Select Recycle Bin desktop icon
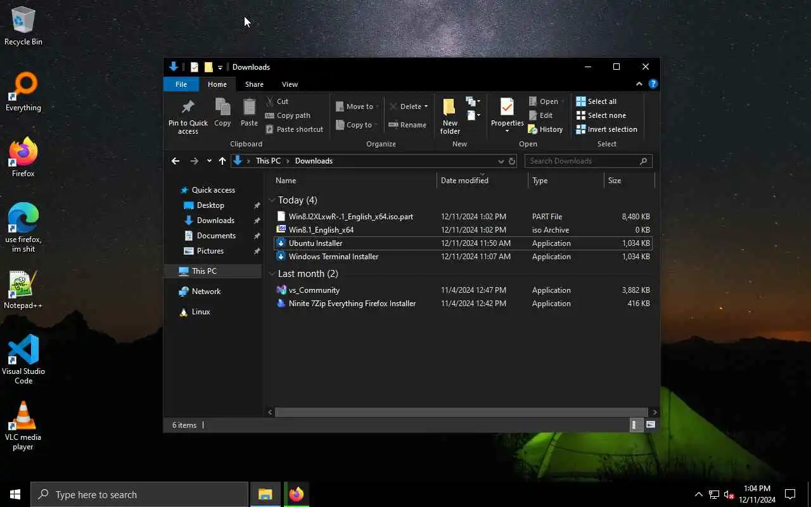 coord(23,27)
